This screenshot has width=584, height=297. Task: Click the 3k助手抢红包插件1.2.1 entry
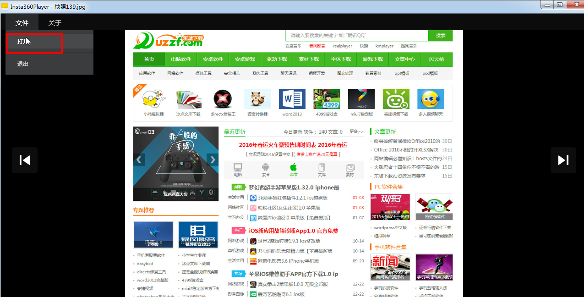[x=293, y=198]
